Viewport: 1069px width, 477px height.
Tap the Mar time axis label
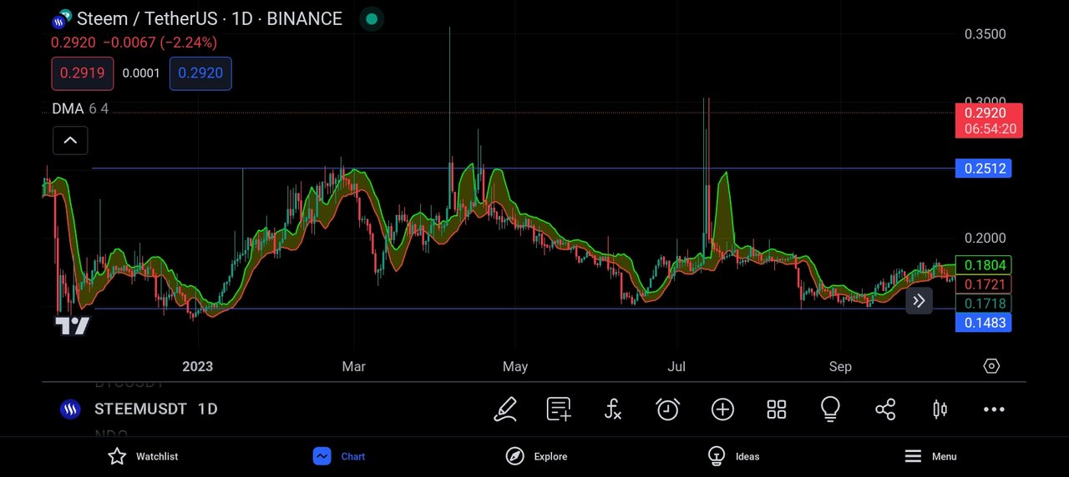353,366
